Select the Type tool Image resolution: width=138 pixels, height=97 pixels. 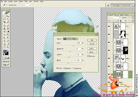(x=8, y=38)
